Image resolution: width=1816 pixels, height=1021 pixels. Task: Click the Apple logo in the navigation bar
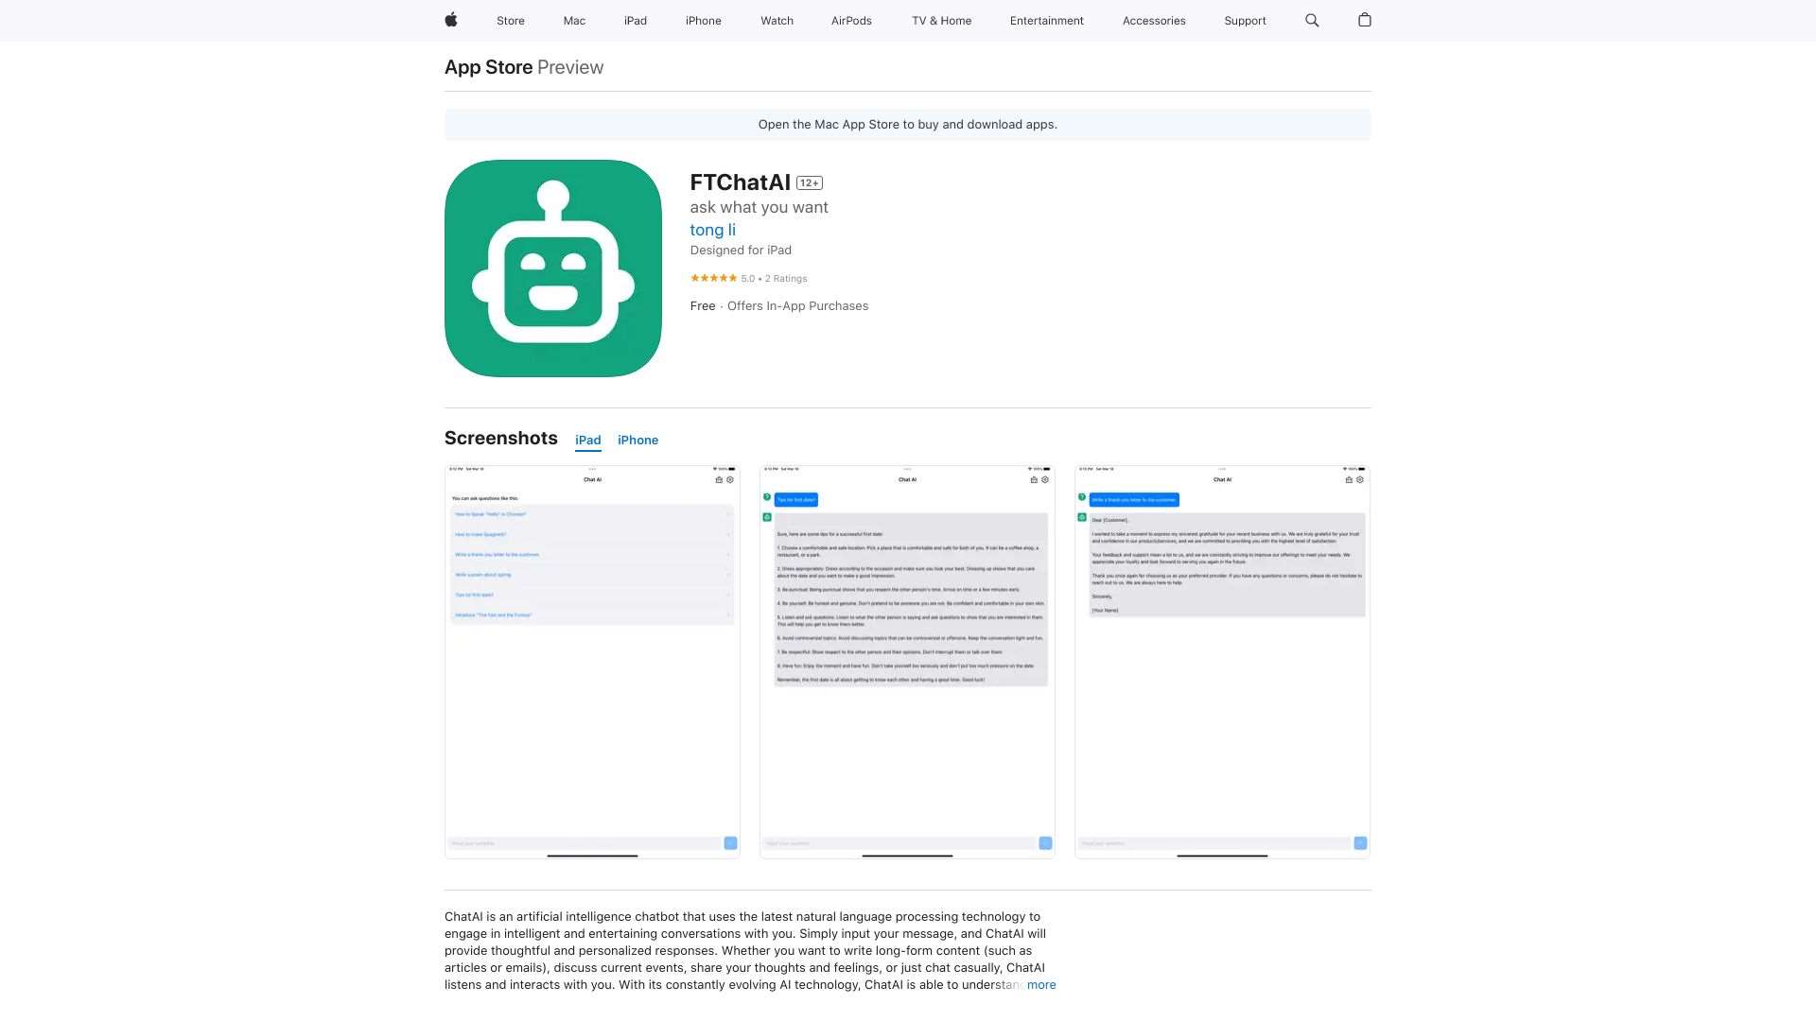tap(451, 20)
